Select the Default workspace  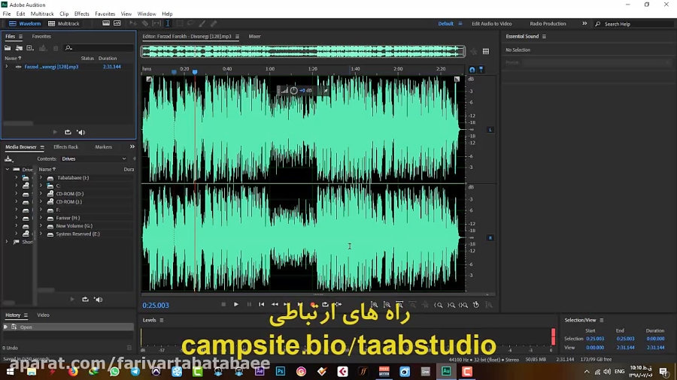pyautogui.click(x=445, y=24)
